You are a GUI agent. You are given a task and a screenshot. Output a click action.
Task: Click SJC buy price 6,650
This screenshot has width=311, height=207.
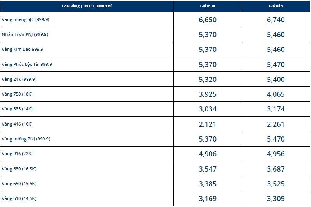208,20
